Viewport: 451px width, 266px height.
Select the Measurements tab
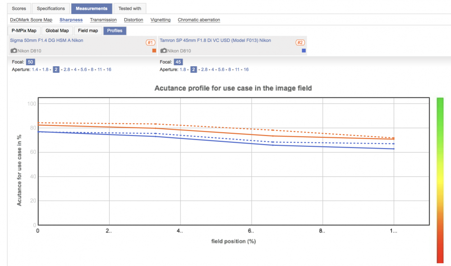pos(92,9)
